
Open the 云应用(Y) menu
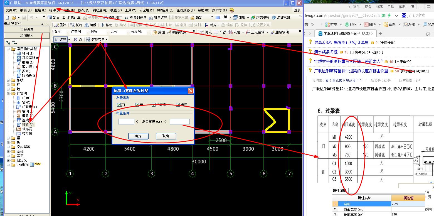pyautogui.click(x=147, y=10)
